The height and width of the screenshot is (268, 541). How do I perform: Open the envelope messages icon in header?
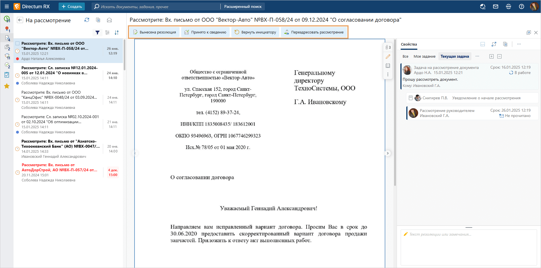coord(496,6)
